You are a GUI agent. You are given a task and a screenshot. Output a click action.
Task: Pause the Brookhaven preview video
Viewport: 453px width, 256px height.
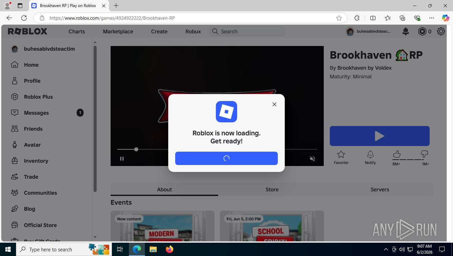click(x=122, y=159)
